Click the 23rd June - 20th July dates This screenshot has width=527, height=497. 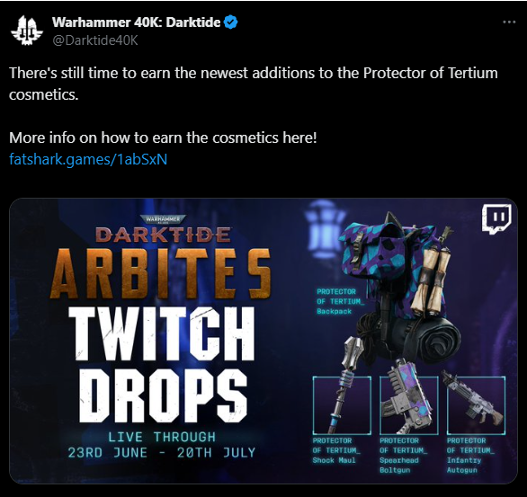click(x=162, y=453)
